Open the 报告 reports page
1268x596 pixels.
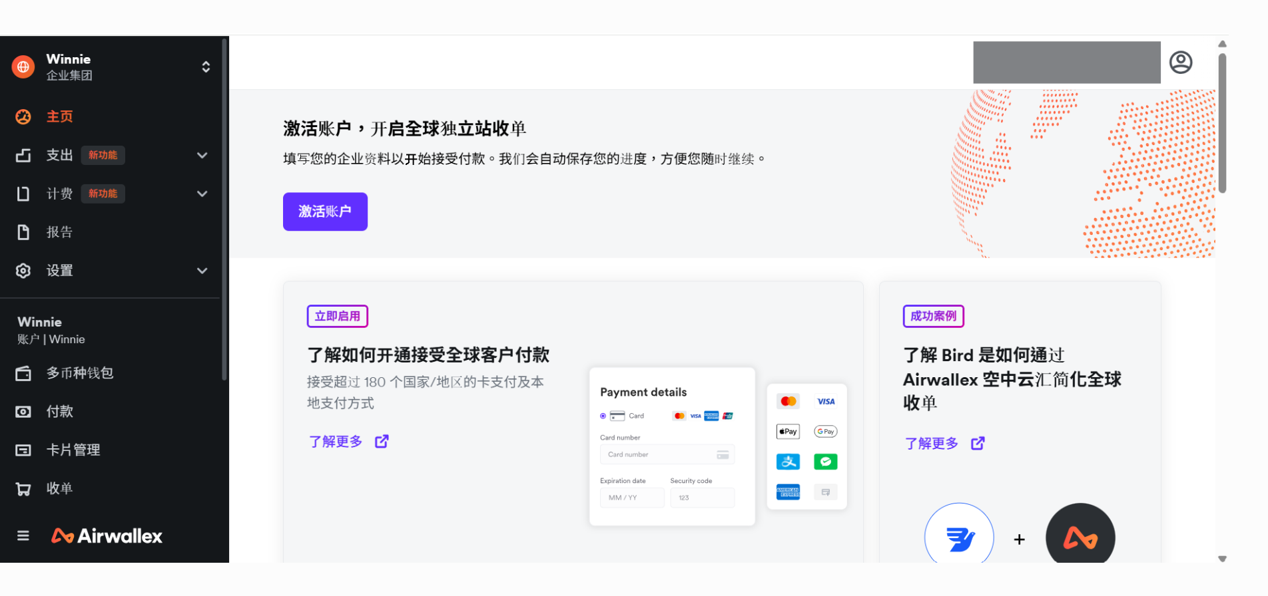(x=59, y=232)
